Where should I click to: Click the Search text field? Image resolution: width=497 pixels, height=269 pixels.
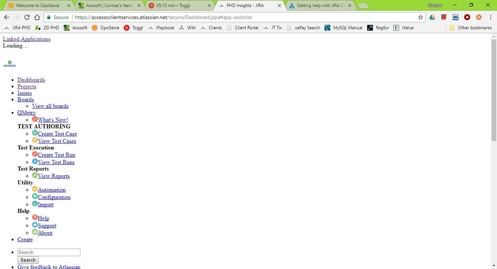(49, 252)
